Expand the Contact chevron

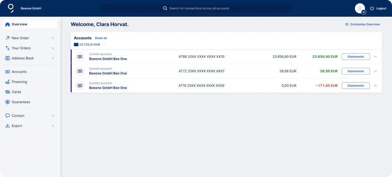pos(53,116)
